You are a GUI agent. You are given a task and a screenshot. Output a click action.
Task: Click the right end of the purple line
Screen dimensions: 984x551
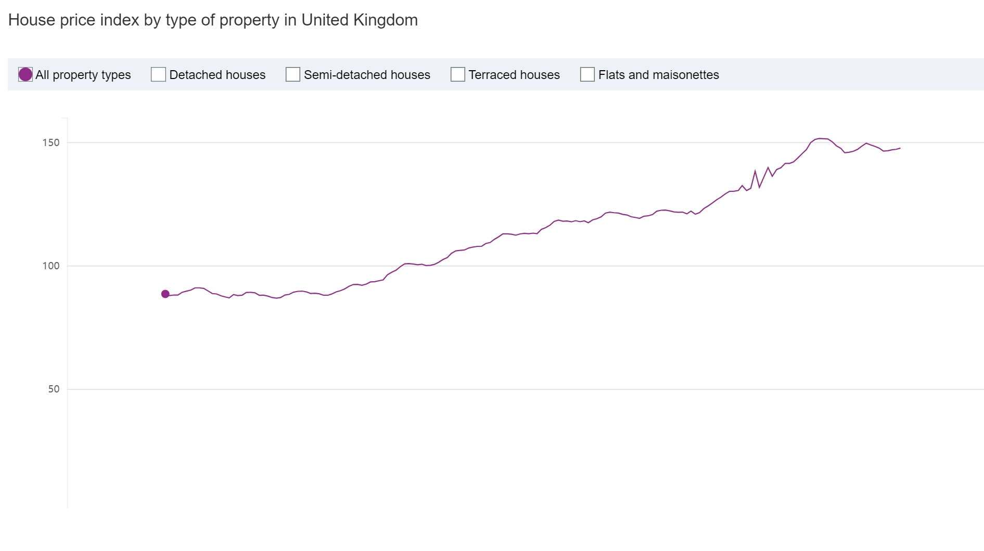click(x=899, y=148)
